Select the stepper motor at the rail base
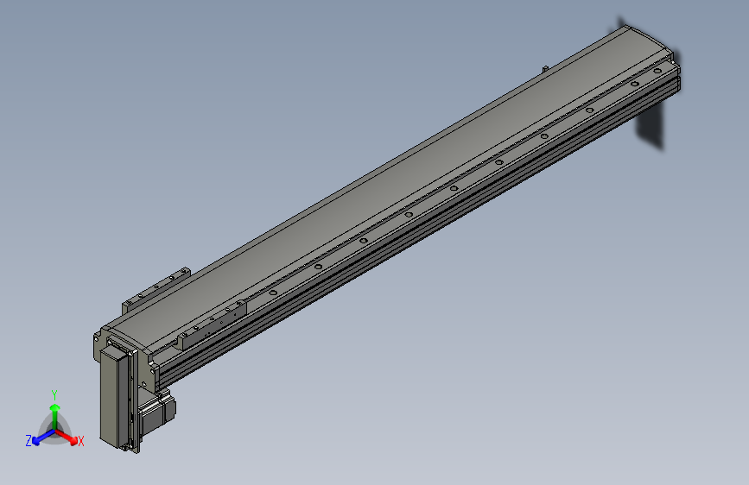749x485 pixels. pyautogui.click(x=157, y=412)
